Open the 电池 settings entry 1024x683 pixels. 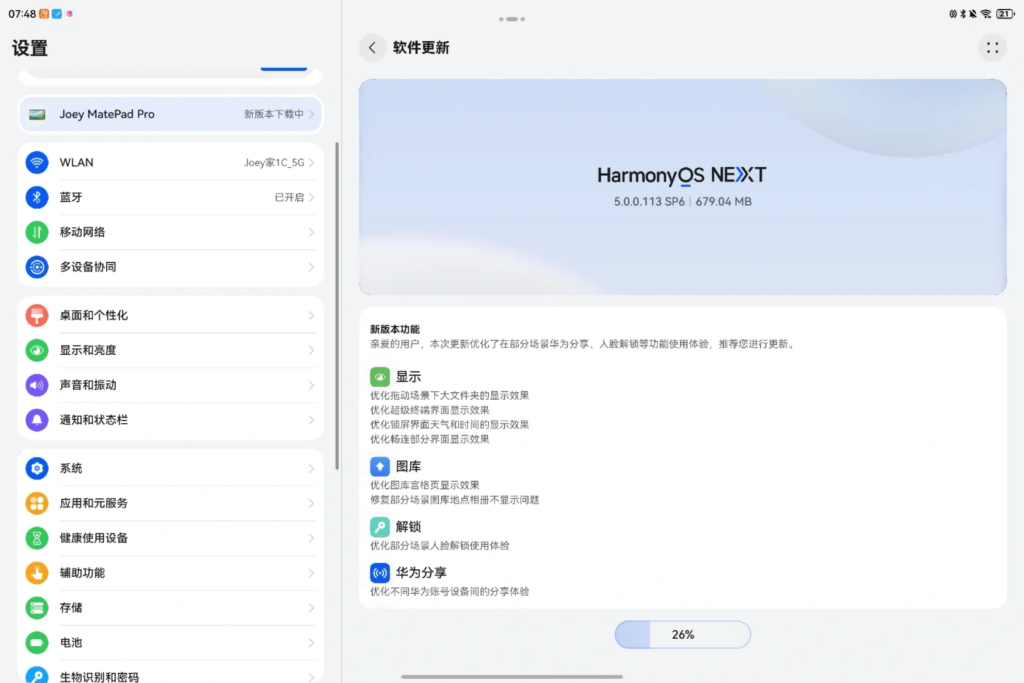[171, 642]
